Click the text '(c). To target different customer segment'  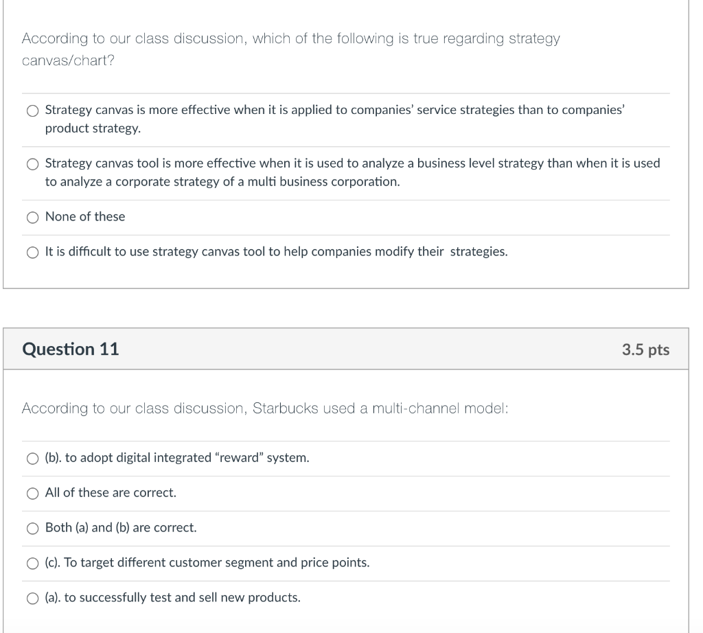click(207, 562)
